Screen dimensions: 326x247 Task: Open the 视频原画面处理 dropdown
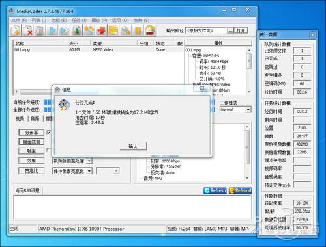pos(72,161)
